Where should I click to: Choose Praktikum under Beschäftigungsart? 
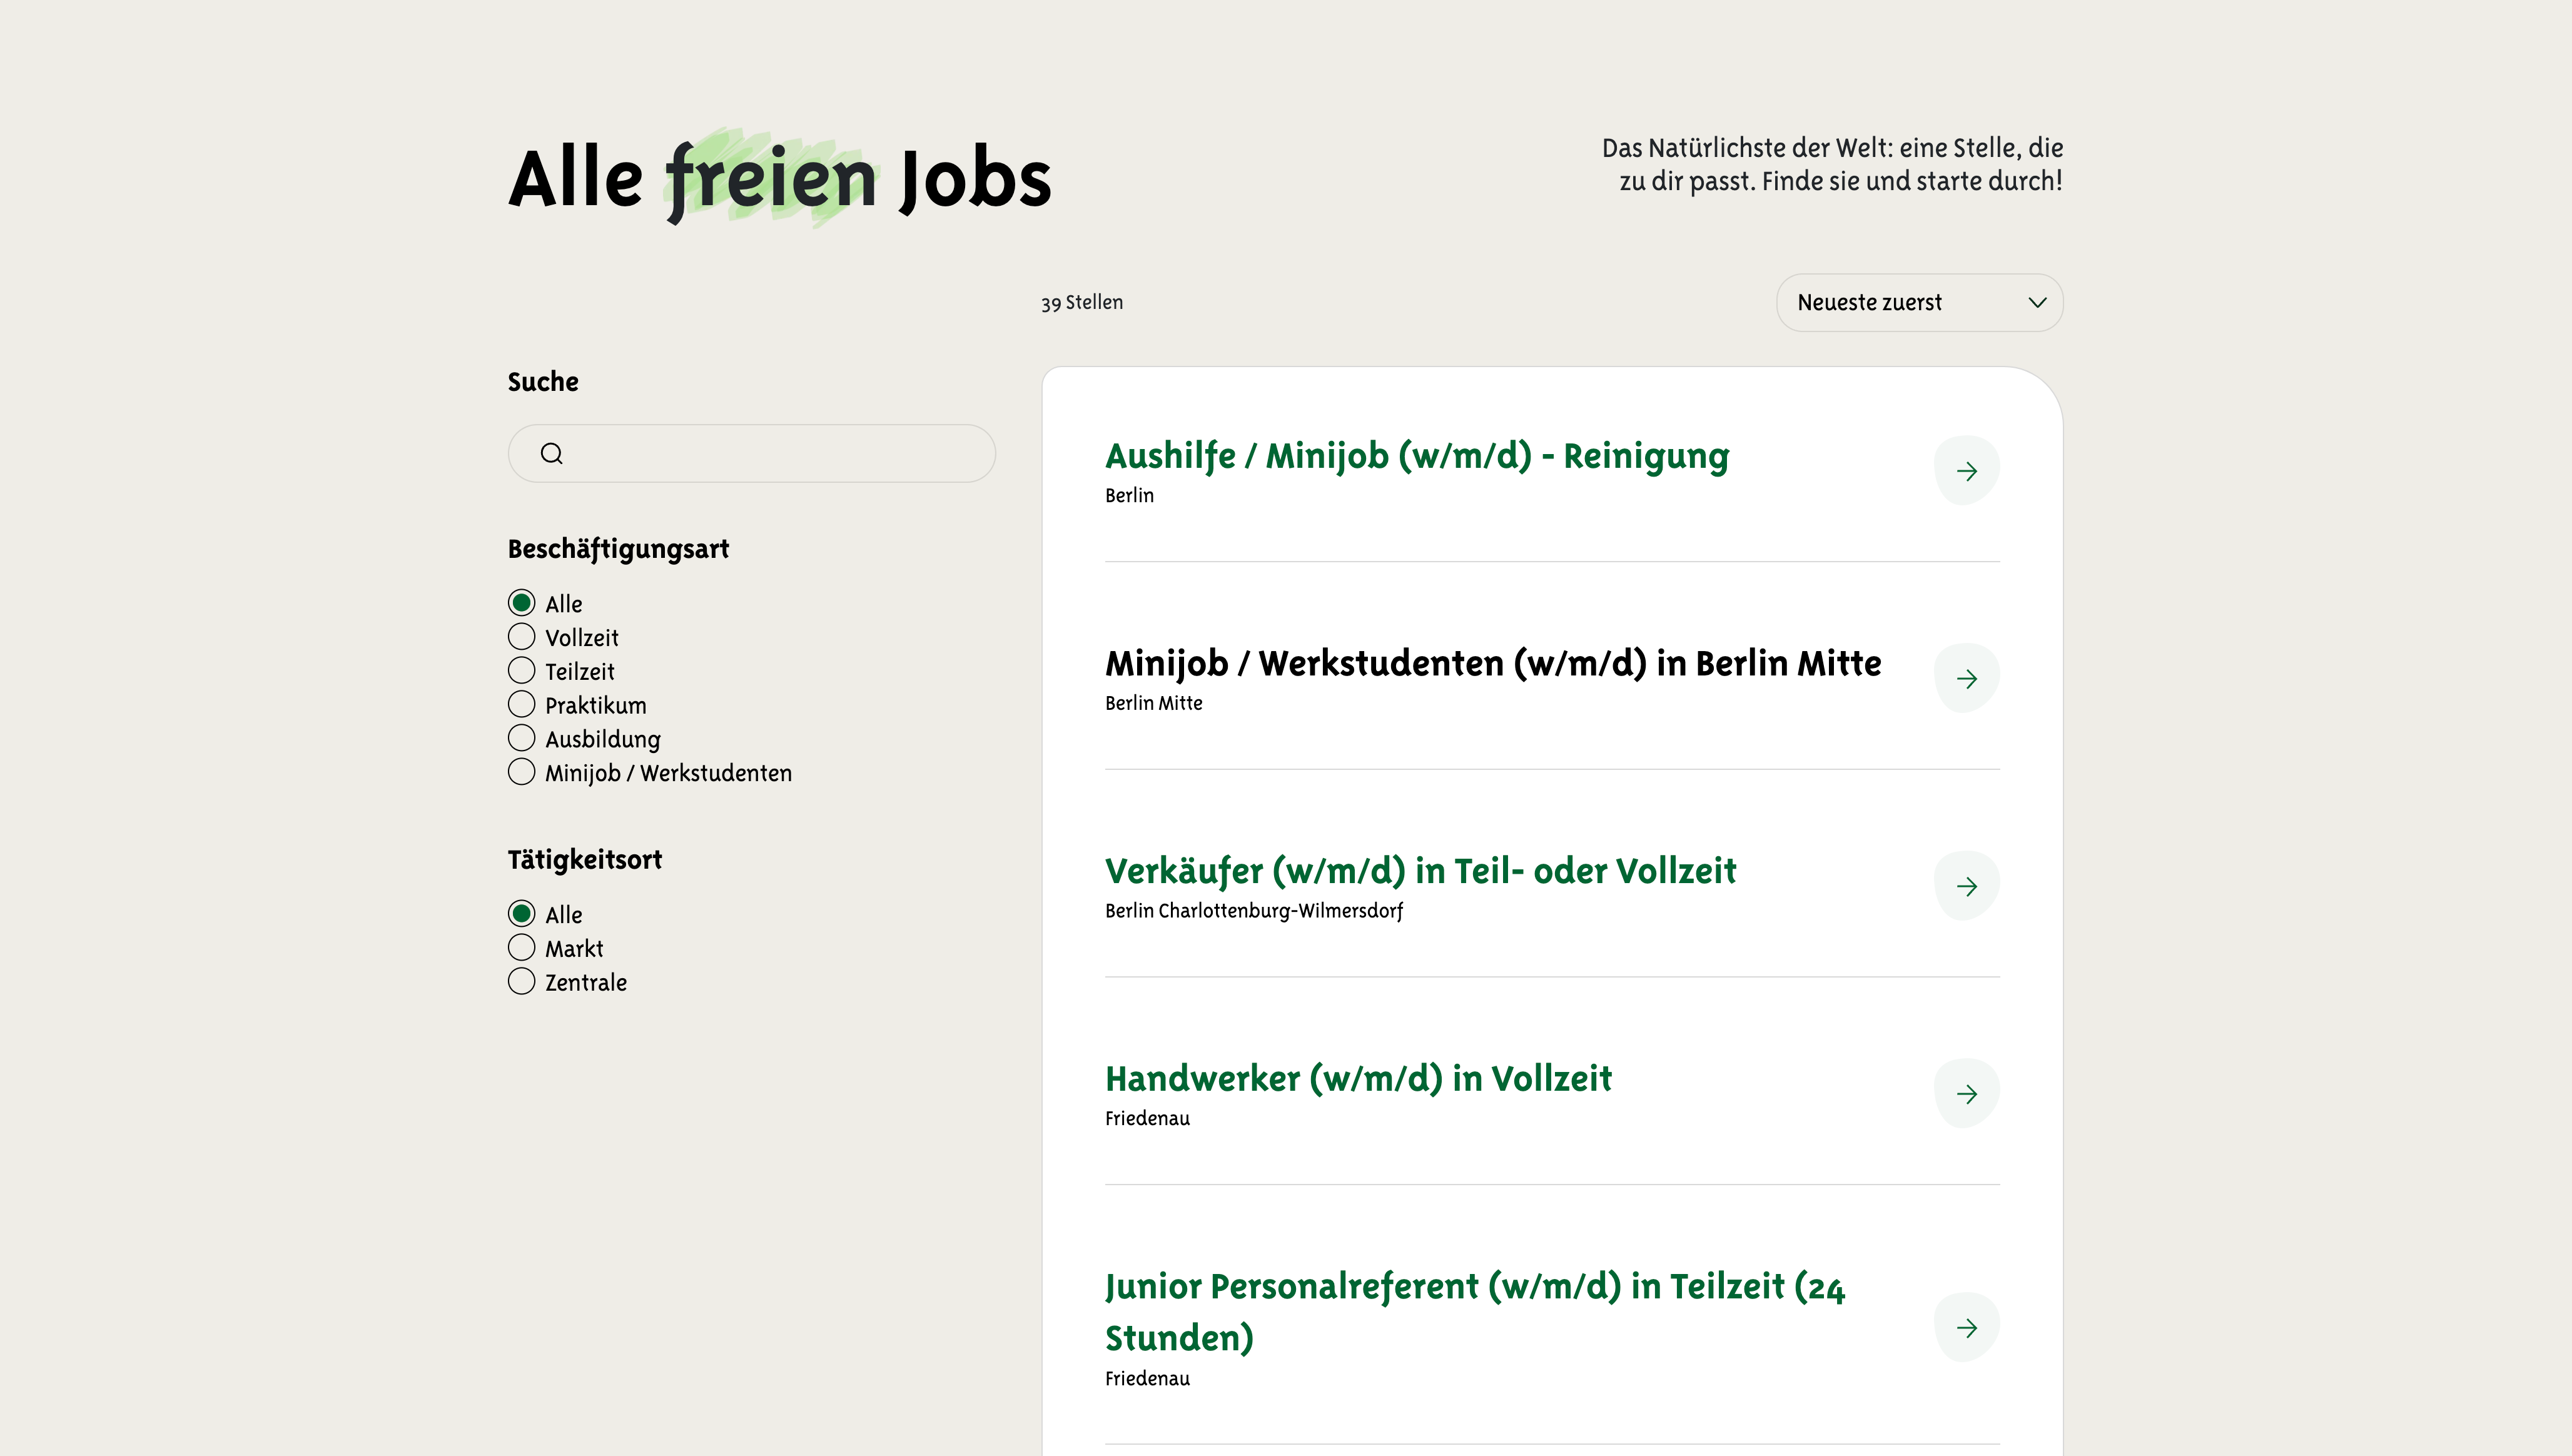[521, 705]
